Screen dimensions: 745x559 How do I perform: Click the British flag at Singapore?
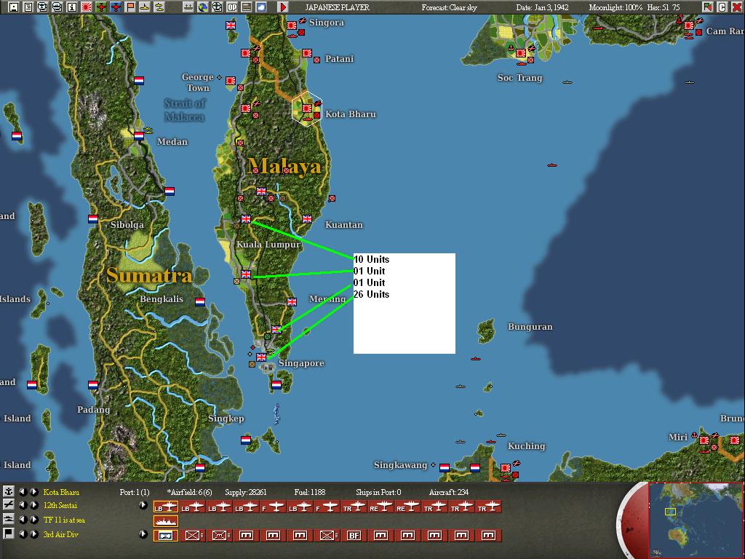tap(261, 357)
